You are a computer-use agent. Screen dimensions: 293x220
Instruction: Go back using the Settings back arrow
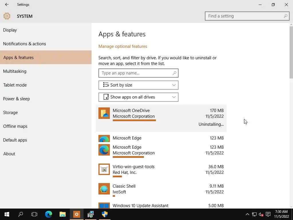[x=7, y=5]
